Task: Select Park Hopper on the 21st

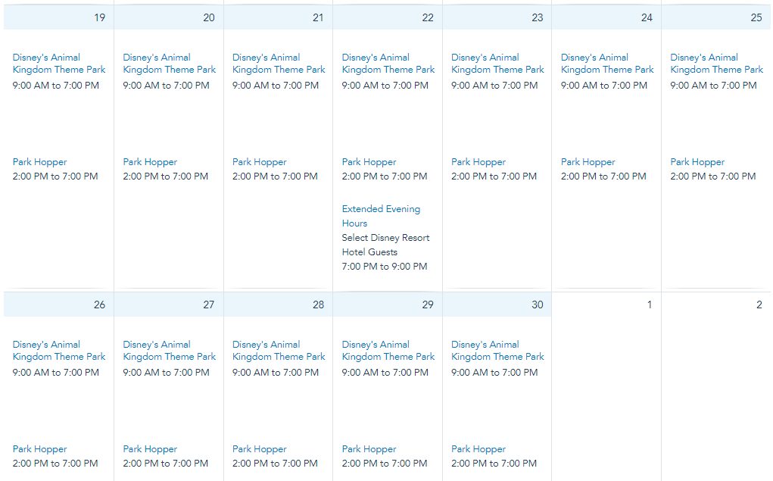Action: pos(259,162)
